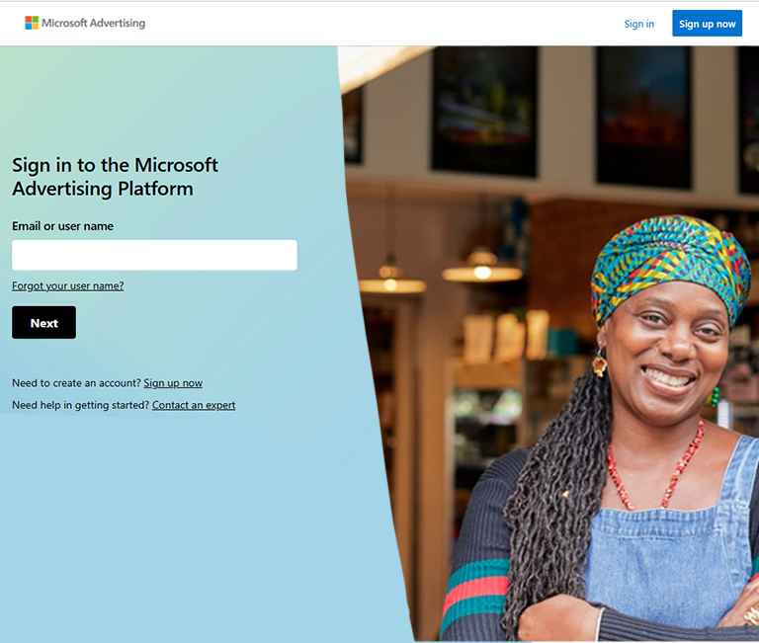Open the Forgot your user name link
Screen dimensions: 759x643
point(68,285)
